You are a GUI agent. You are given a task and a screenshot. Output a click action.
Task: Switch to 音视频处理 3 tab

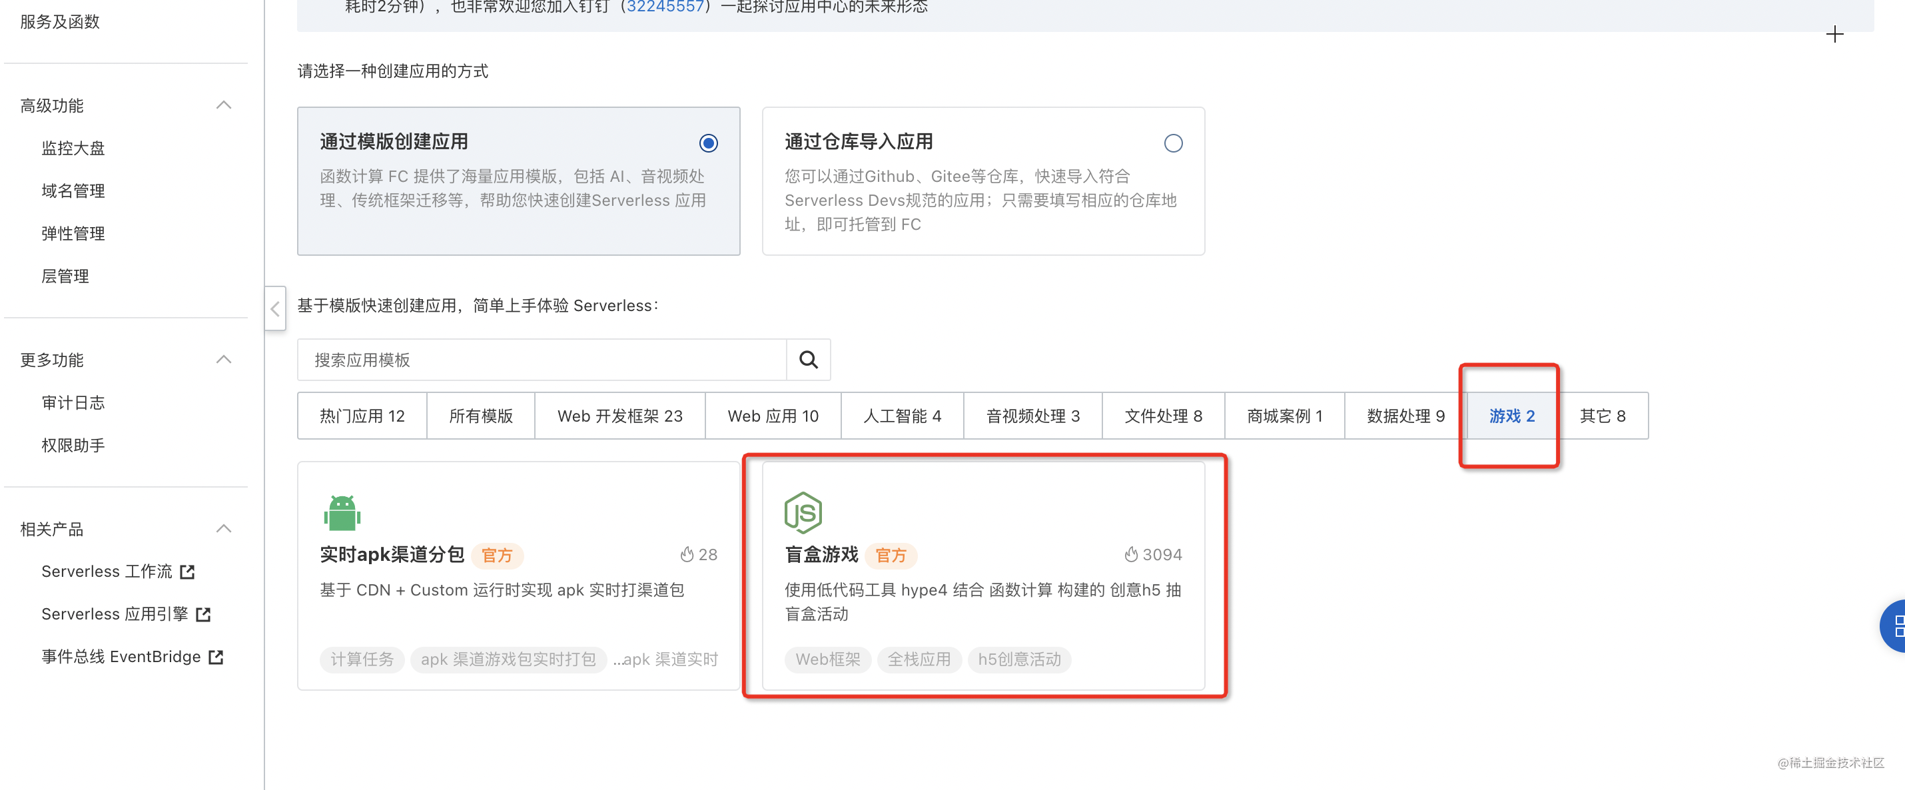pos(1033,416)
